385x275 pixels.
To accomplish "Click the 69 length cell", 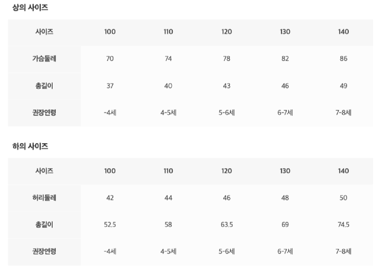I will coord(285,225).
